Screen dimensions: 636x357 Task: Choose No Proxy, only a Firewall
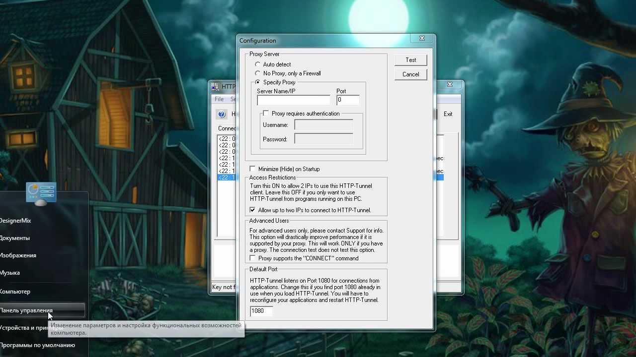257,73
